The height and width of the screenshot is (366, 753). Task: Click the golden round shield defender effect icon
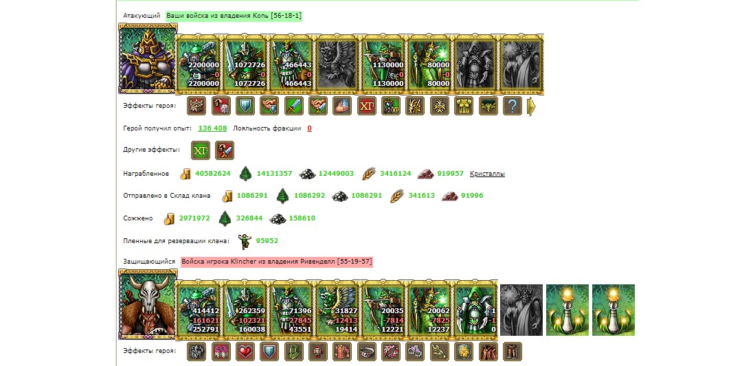[464, 352]
